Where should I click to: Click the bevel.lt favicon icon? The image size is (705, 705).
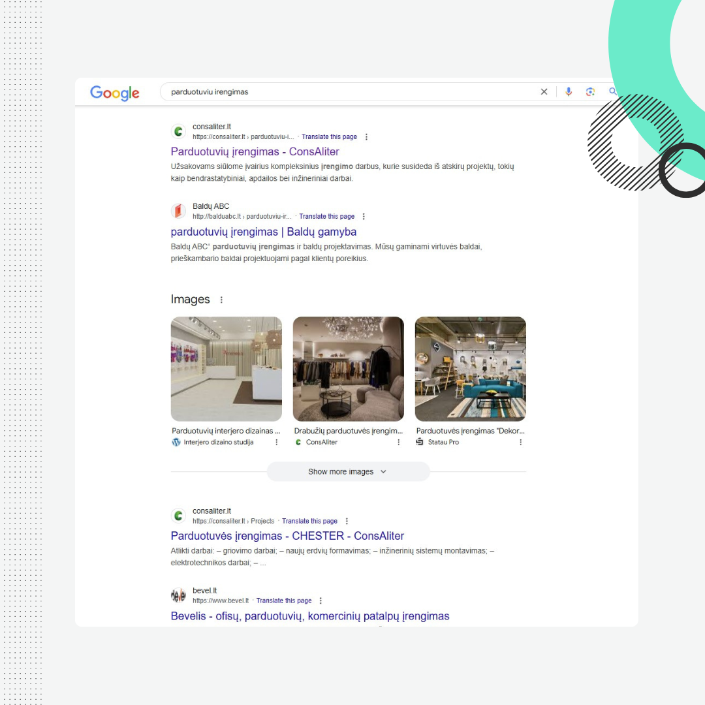(x=178, y=595)
